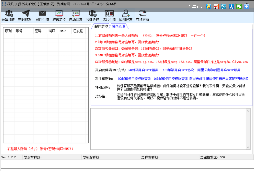Click 总监控发送: 300 status entry

point(213,157)
